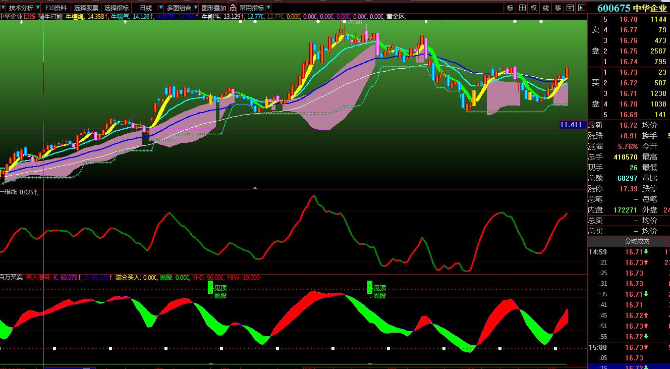Click the 标 marker icon
The height and width of the screenshot is (369, 670).
click(510, 8)
